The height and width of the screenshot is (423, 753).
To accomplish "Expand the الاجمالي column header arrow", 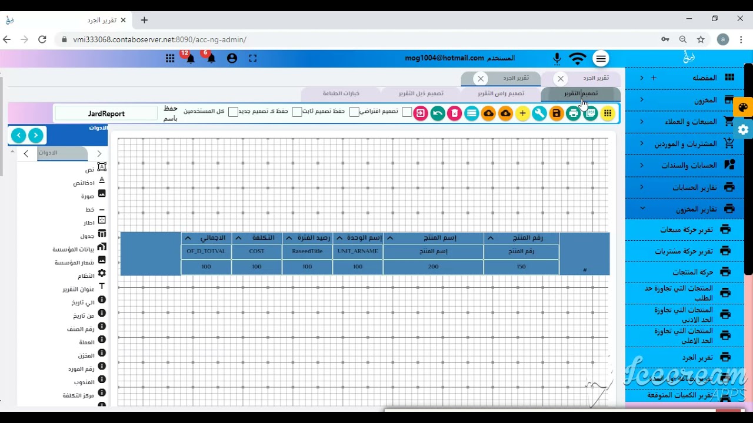I will click(188, 238).
